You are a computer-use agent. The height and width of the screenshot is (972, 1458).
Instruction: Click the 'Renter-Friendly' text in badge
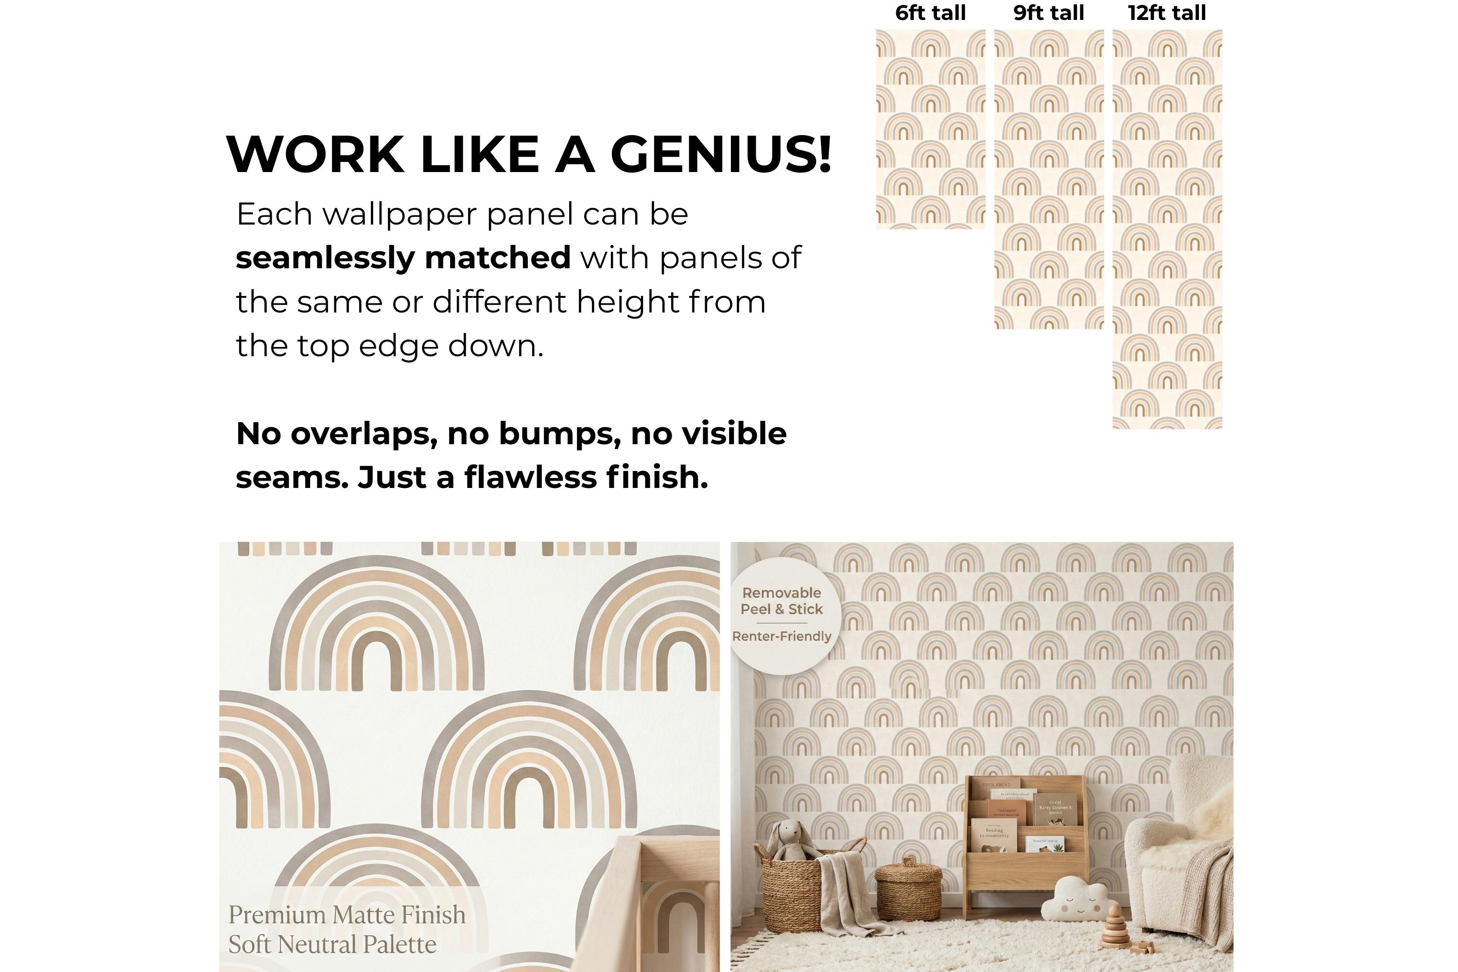tap(781, 636)
